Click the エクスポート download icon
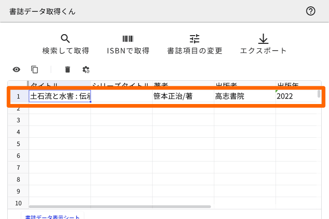The height and width of the screenshot is (219, 329). click(x=263, y=39)
